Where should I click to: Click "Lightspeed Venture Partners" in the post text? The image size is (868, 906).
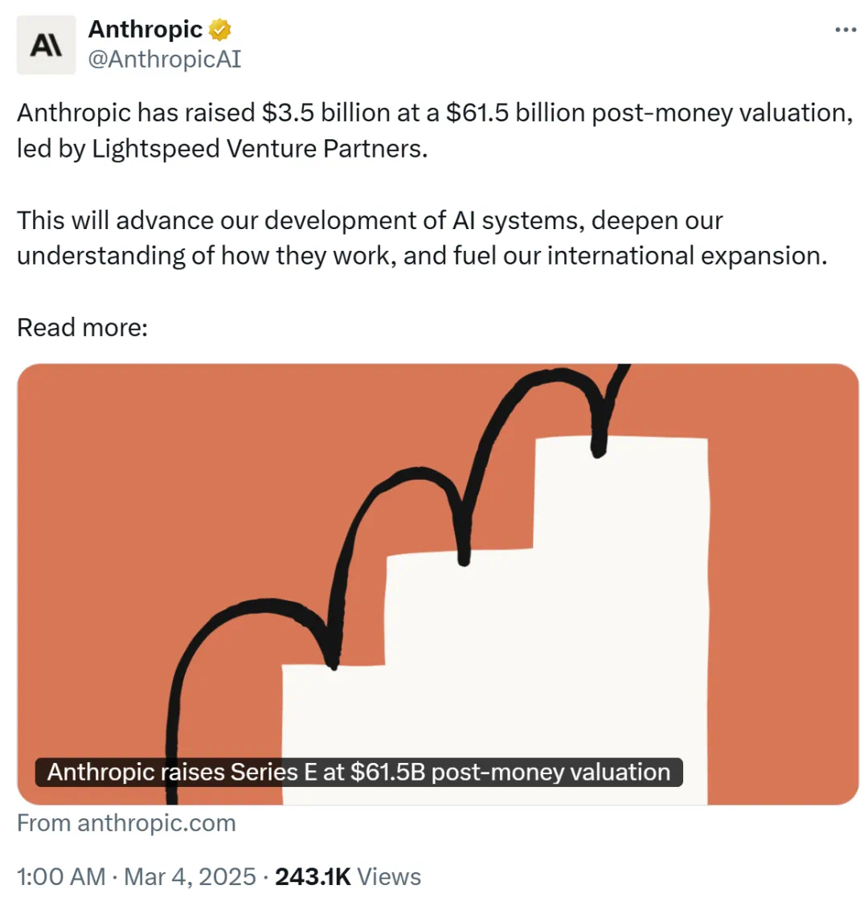tap(260, 149)
